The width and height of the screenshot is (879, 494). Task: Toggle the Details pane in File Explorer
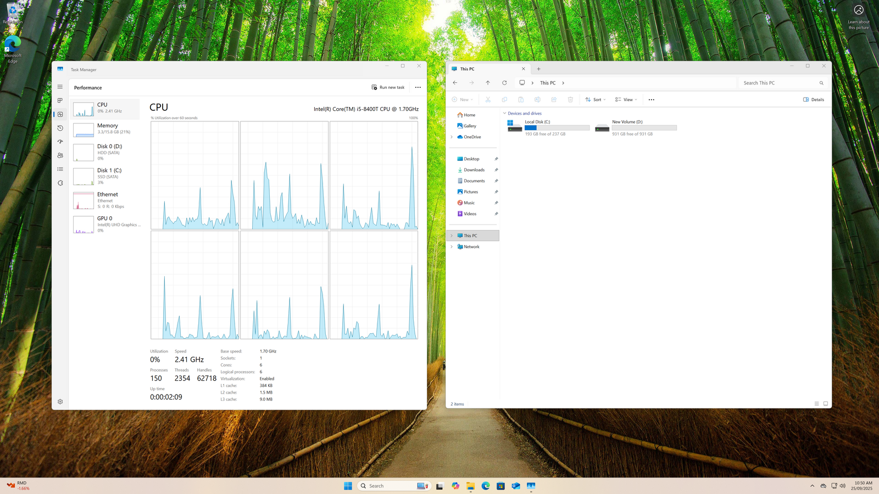(813, 99)
